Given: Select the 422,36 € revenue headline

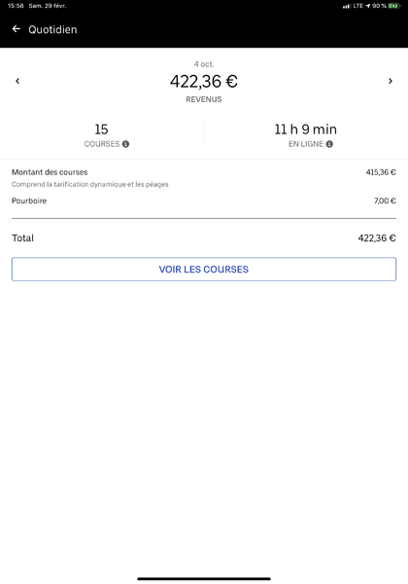Looking at the screenshot, I should pyautogui.click(x=204, y=81).
